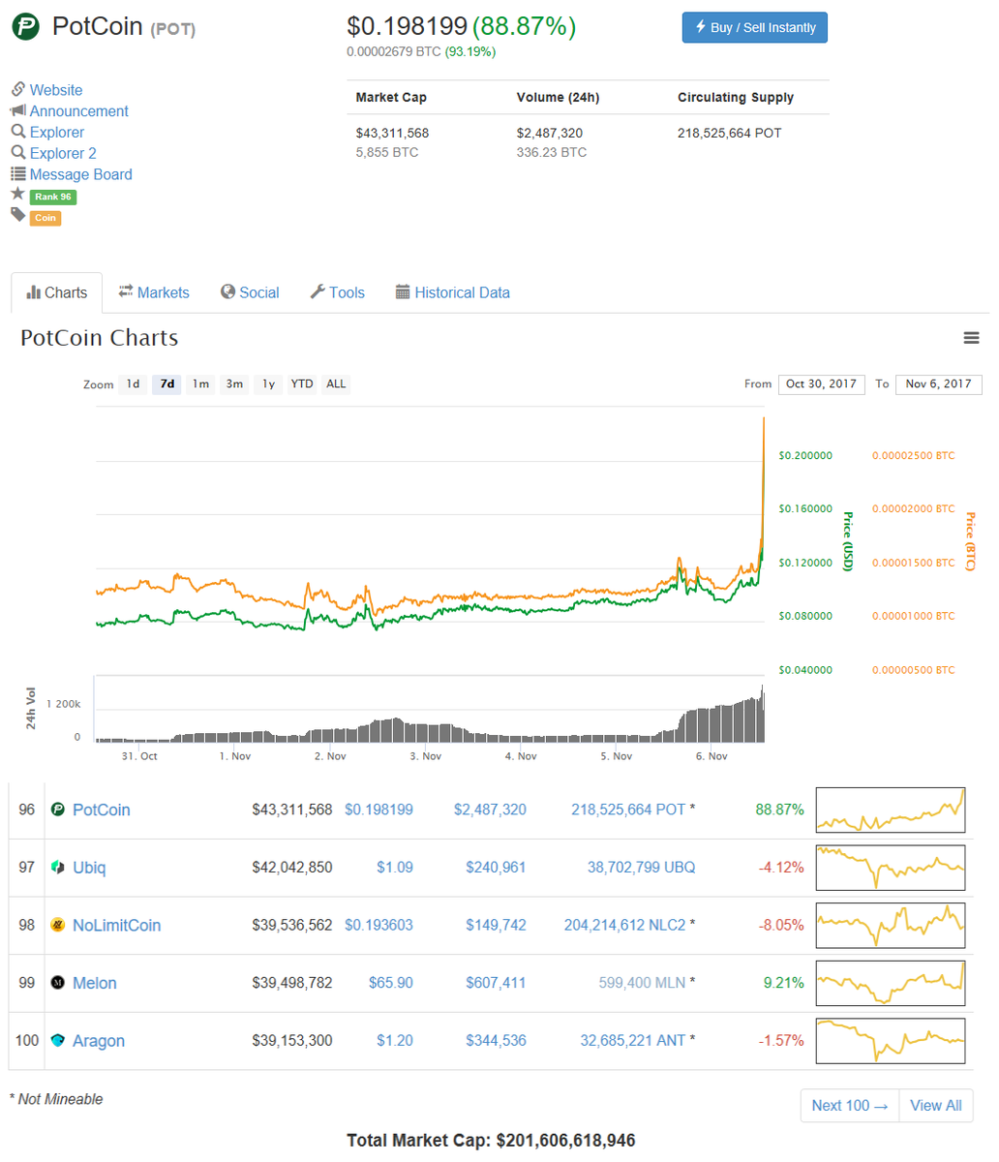The width and height of the screenshot is (999, 1162).
Task: Click the star icon beside Rank 96
Action: tap(17, 194)
